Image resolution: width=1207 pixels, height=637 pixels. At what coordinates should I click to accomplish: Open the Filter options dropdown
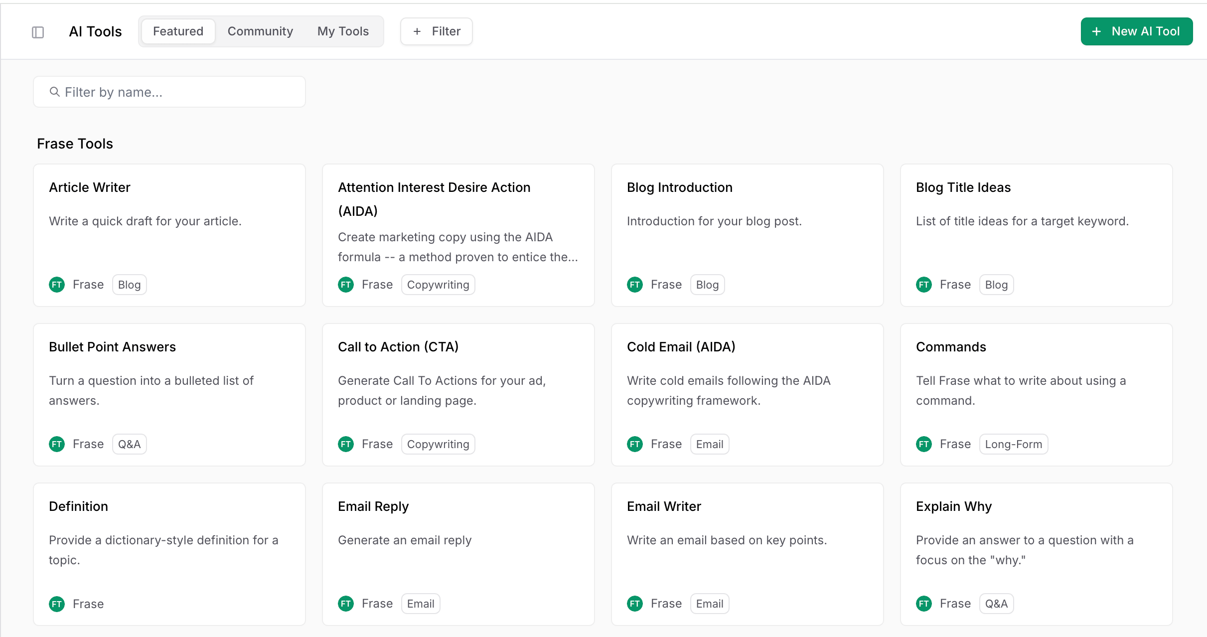tap(437, 31)
